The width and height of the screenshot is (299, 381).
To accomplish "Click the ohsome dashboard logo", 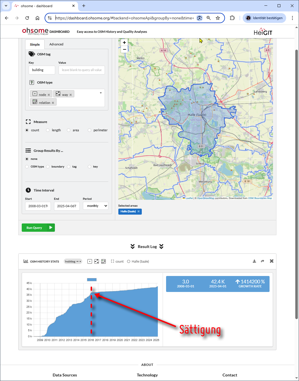I will click(46, 31).
